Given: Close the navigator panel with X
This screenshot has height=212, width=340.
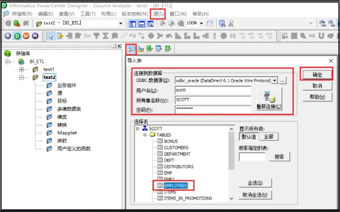Looking at the screenshot, I should 119,46.
